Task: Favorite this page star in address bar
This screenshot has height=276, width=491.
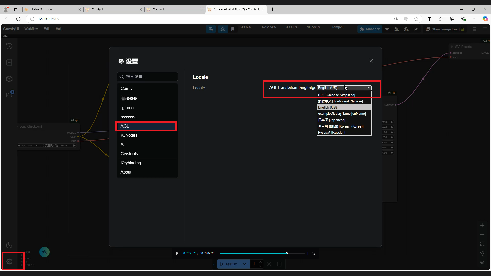Action: tap(416, 19)
